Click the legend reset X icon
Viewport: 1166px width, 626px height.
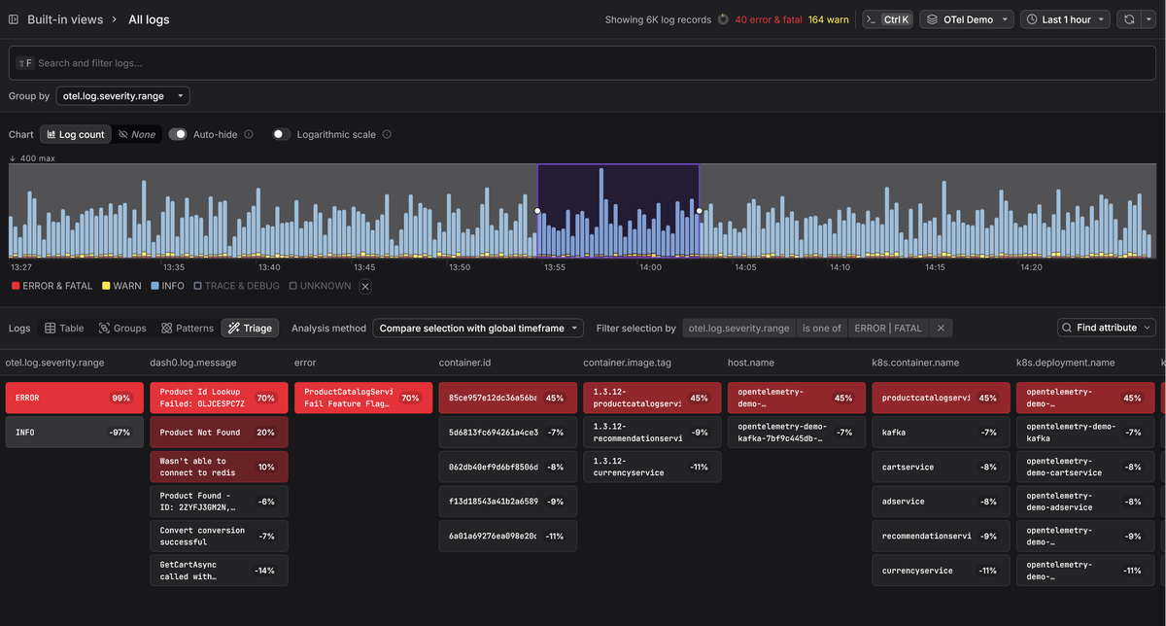(x=365, y=286)
